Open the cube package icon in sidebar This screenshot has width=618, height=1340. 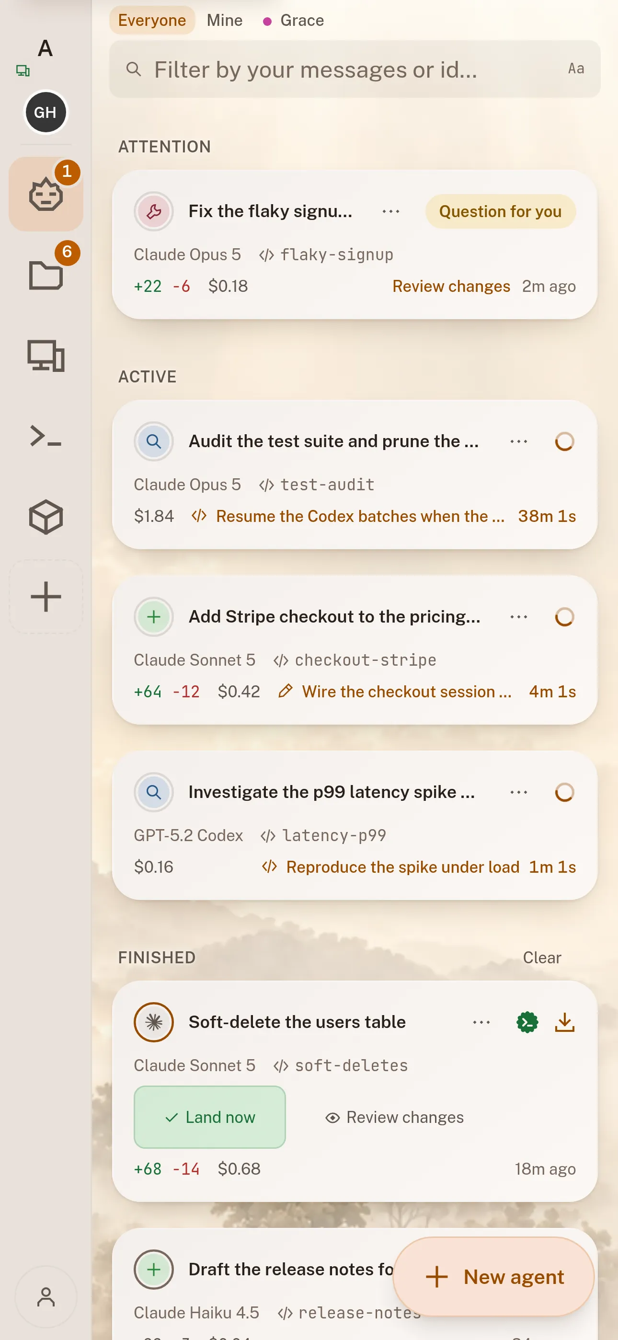pos(46,517)
